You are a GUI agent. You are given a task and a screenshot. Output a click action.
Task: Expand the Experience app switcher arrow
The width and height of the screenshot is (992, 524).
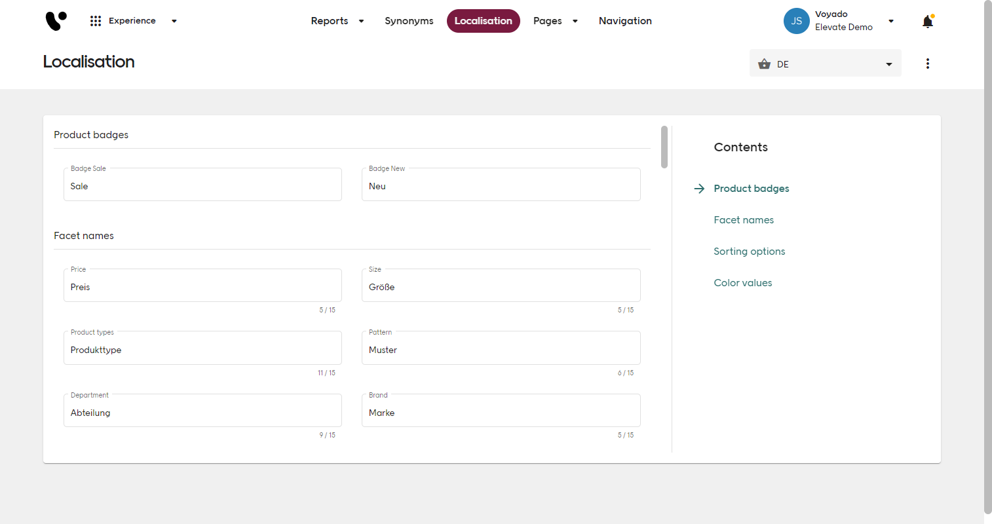174,21
